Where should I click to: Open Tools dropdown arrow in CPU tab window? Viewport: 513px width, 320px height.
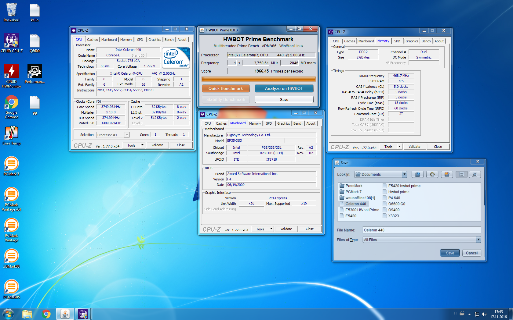[x=142, y=145]
